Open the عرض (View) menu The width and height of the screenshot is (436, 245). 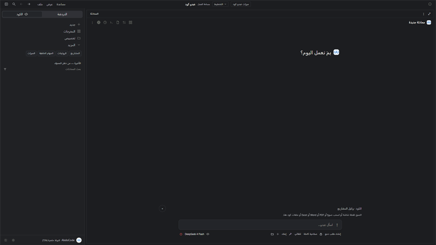click(50, 5)
